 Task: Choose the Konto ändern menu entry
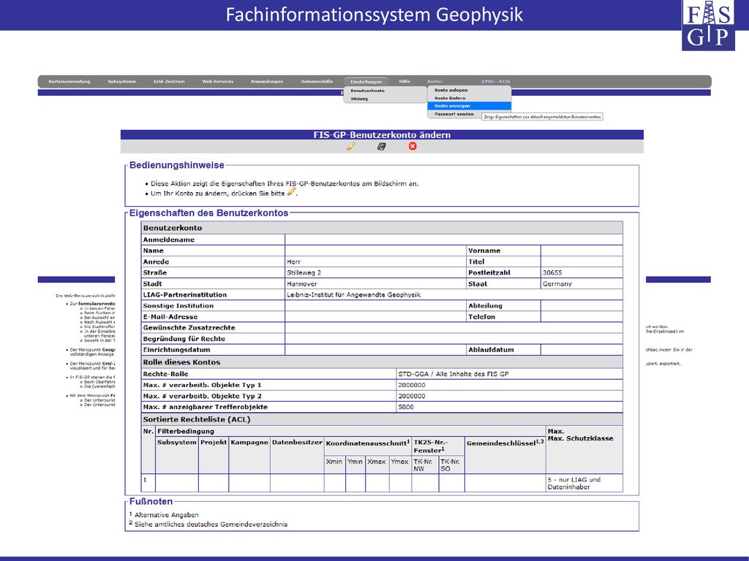point(450,98)
